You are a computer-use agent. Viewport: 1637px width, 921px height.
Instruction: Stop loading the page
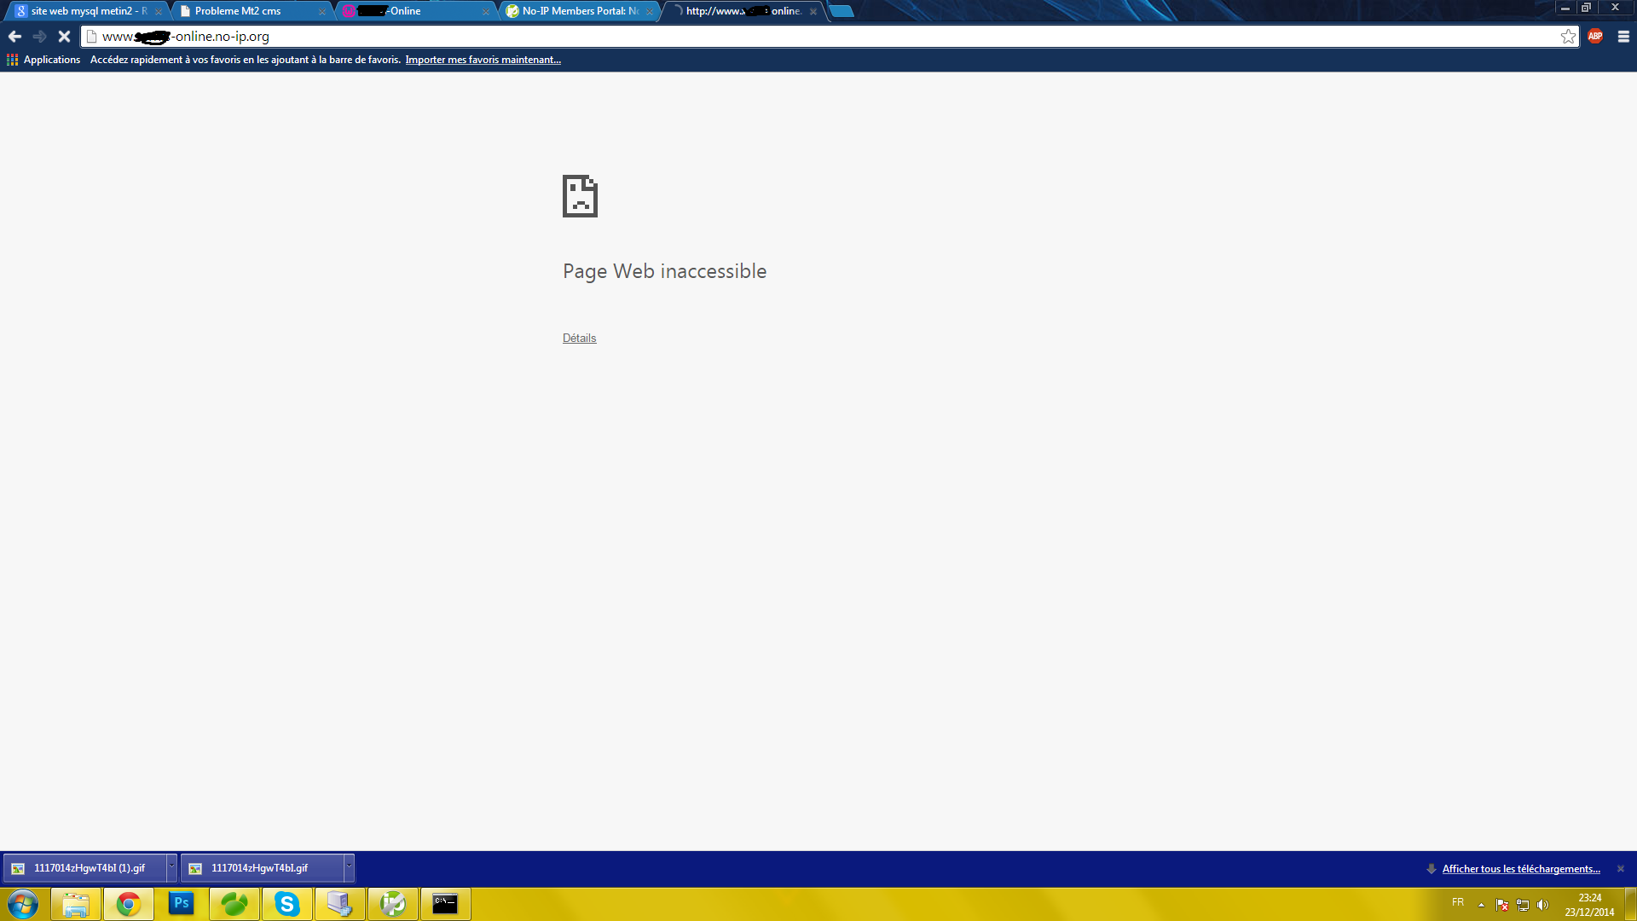[x=64, y=37]
